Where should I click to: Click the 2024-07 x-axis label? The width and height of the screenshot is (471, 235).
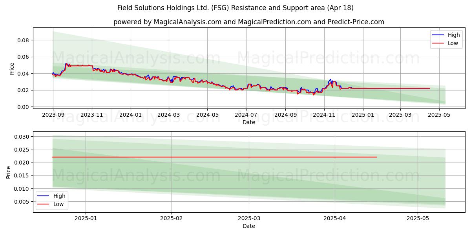(x=246, y=114)
